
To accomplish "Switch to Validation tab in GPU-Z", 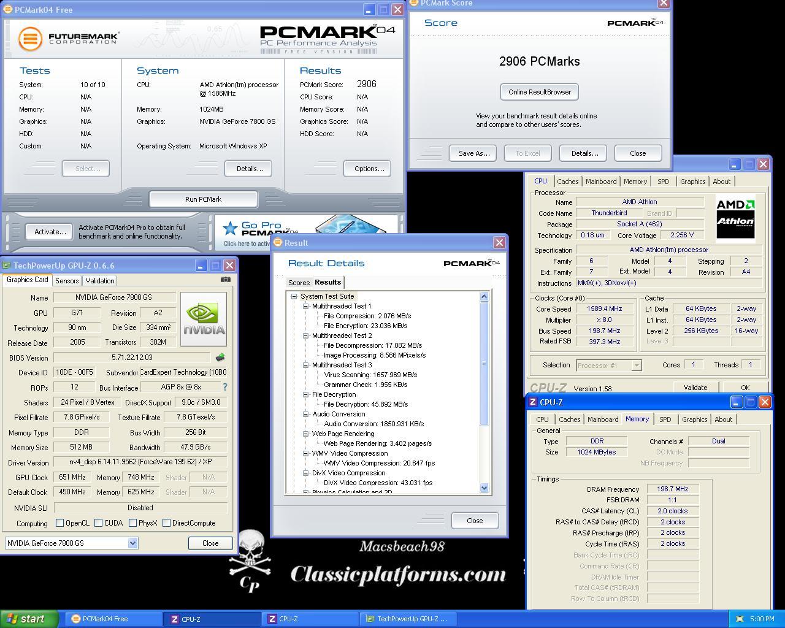I will (x=100, y=280).
